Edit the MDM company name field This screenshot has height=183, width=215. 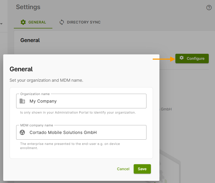[81, 132]
